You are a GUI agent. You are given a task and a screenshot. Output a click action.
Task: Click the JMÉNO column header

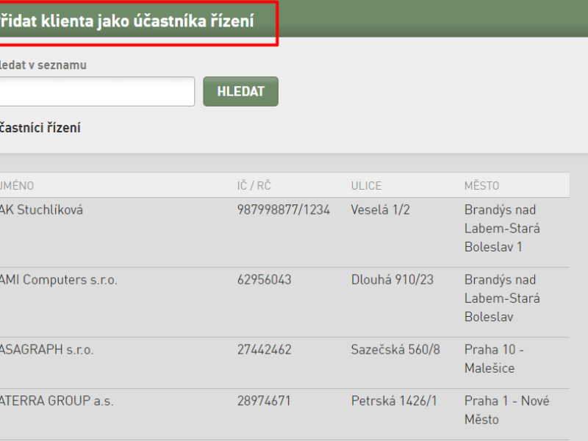pos(17,186)
